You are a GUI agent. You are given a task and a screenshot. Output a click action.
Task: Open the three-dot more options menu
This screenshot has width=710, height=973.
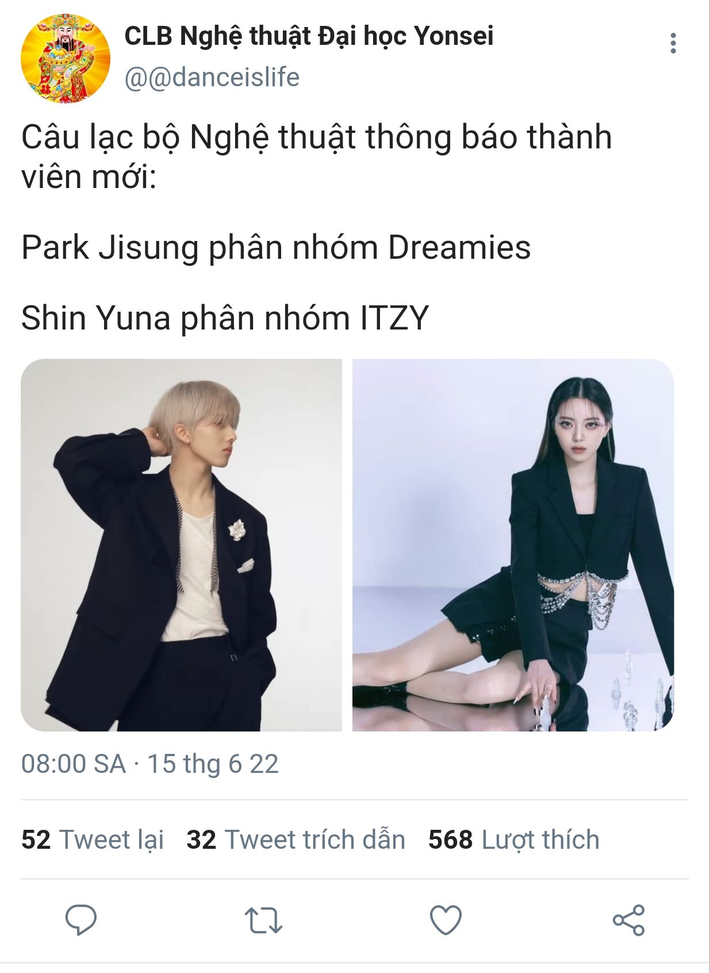[673, 43]
